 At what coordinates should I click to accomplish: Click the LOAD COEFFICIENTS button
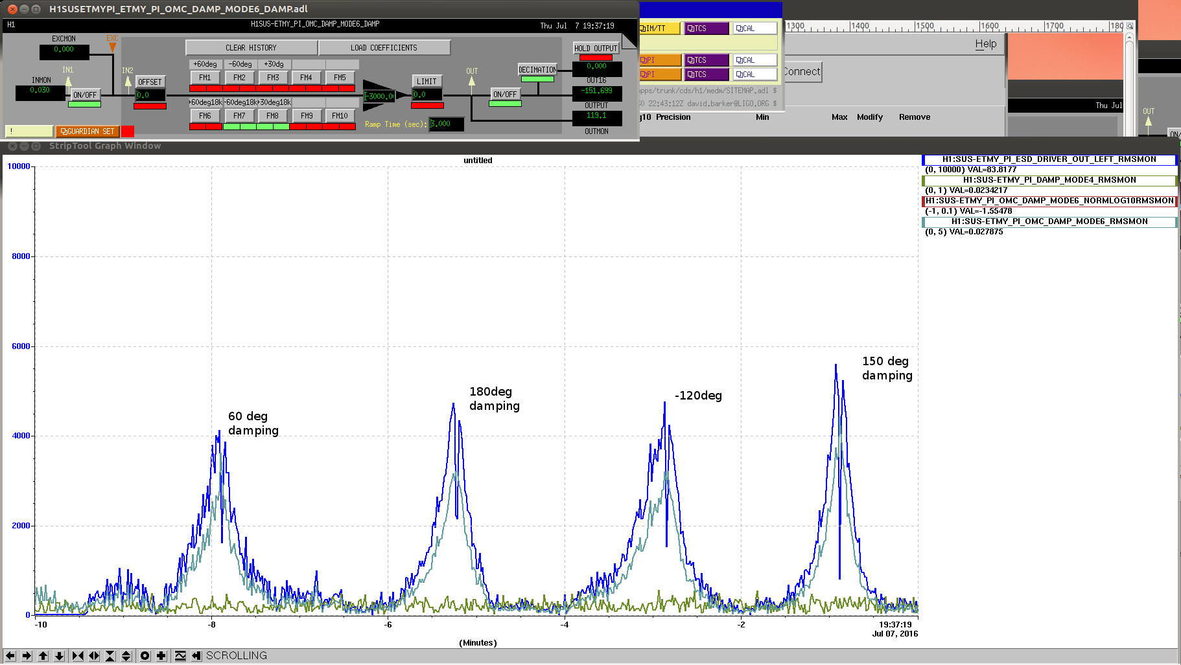point(384,48)
